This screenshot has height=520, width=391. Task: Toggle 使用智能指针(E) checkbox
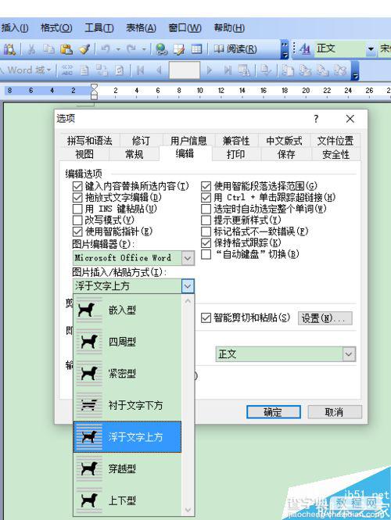pos(77,231)
